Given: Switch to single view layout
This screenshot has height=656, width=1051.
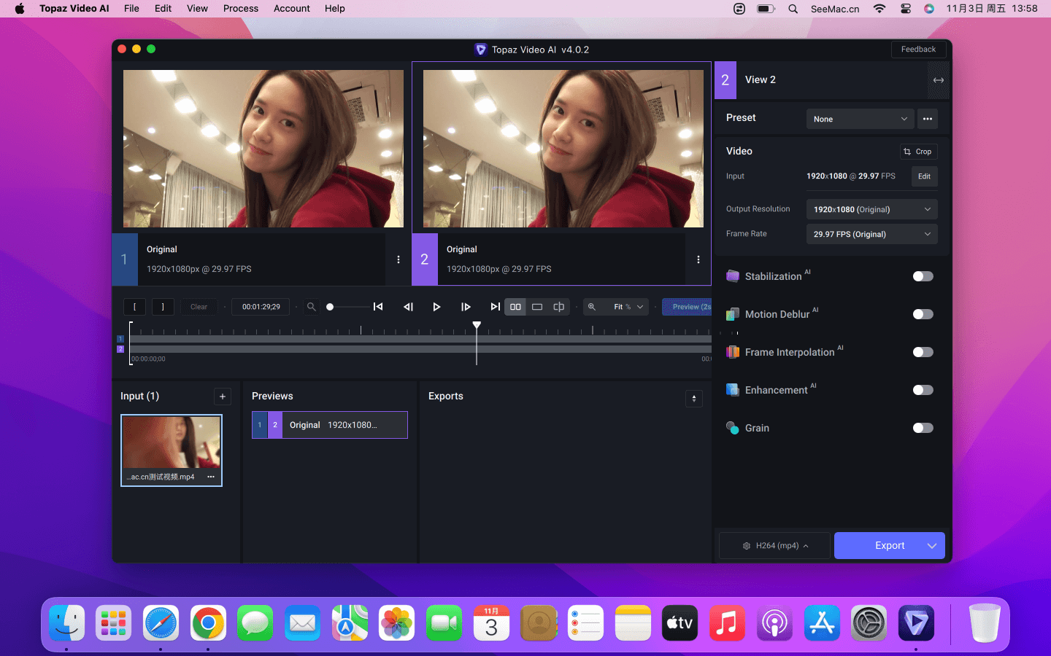Looking at the screenshot, I should (x=537, y=307).
